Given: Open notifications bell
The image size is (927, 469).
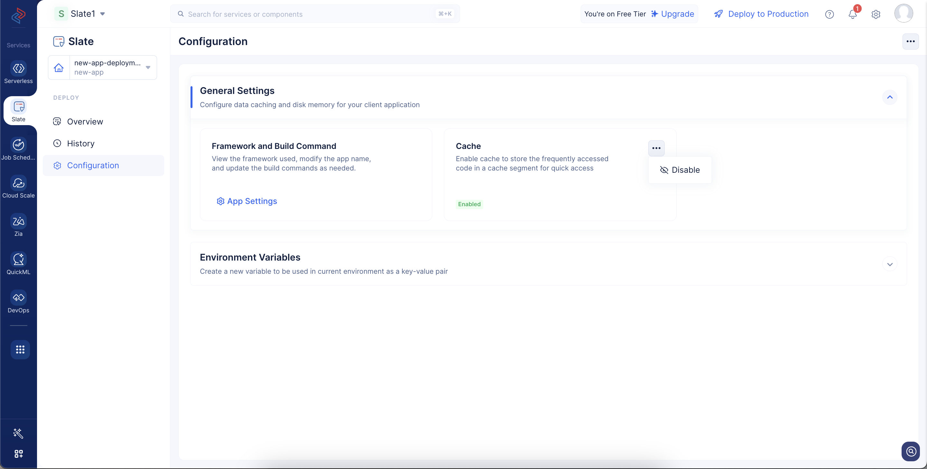Looking at the screenshot, I should pyautogui.click(x=853, y=14).
